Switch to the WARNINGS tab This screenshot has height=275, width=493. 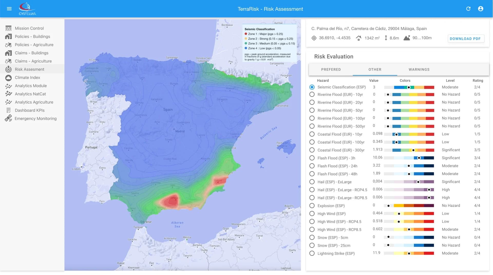click(x=419, y=69)
